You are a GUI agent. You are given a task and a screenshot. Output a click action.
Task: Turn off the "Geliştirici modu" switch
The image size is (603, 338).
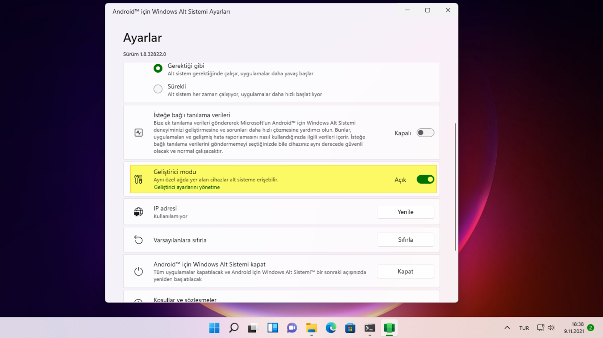425,180
